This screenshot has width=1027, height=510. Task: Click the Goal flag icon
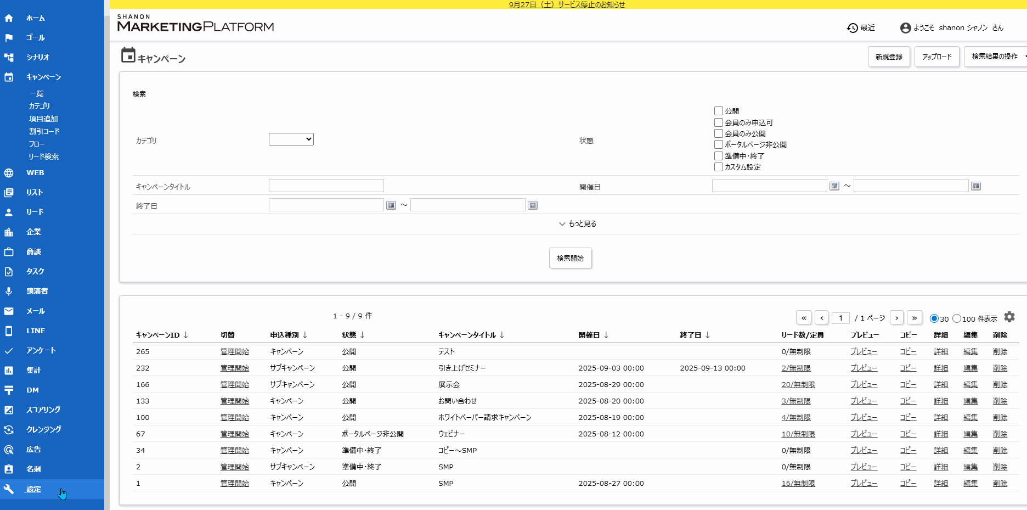(x=9, y=38)
